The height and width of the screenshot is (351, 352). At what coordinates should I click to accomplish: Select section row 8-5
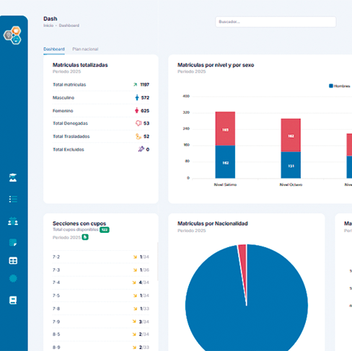click(x=101, y=334)
